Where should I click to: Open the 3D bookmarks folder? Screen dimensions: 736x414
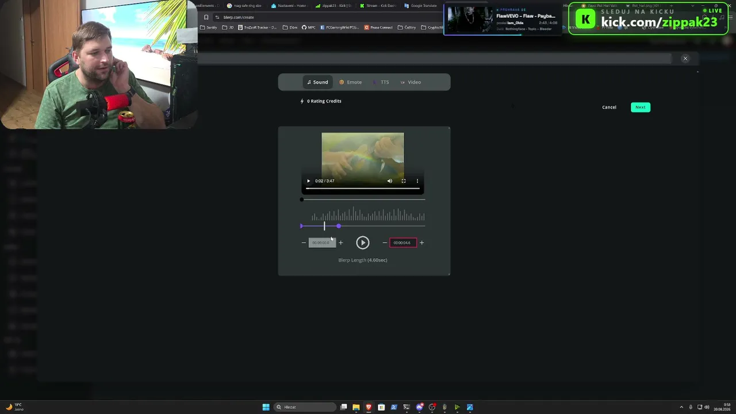pos(228,28)
